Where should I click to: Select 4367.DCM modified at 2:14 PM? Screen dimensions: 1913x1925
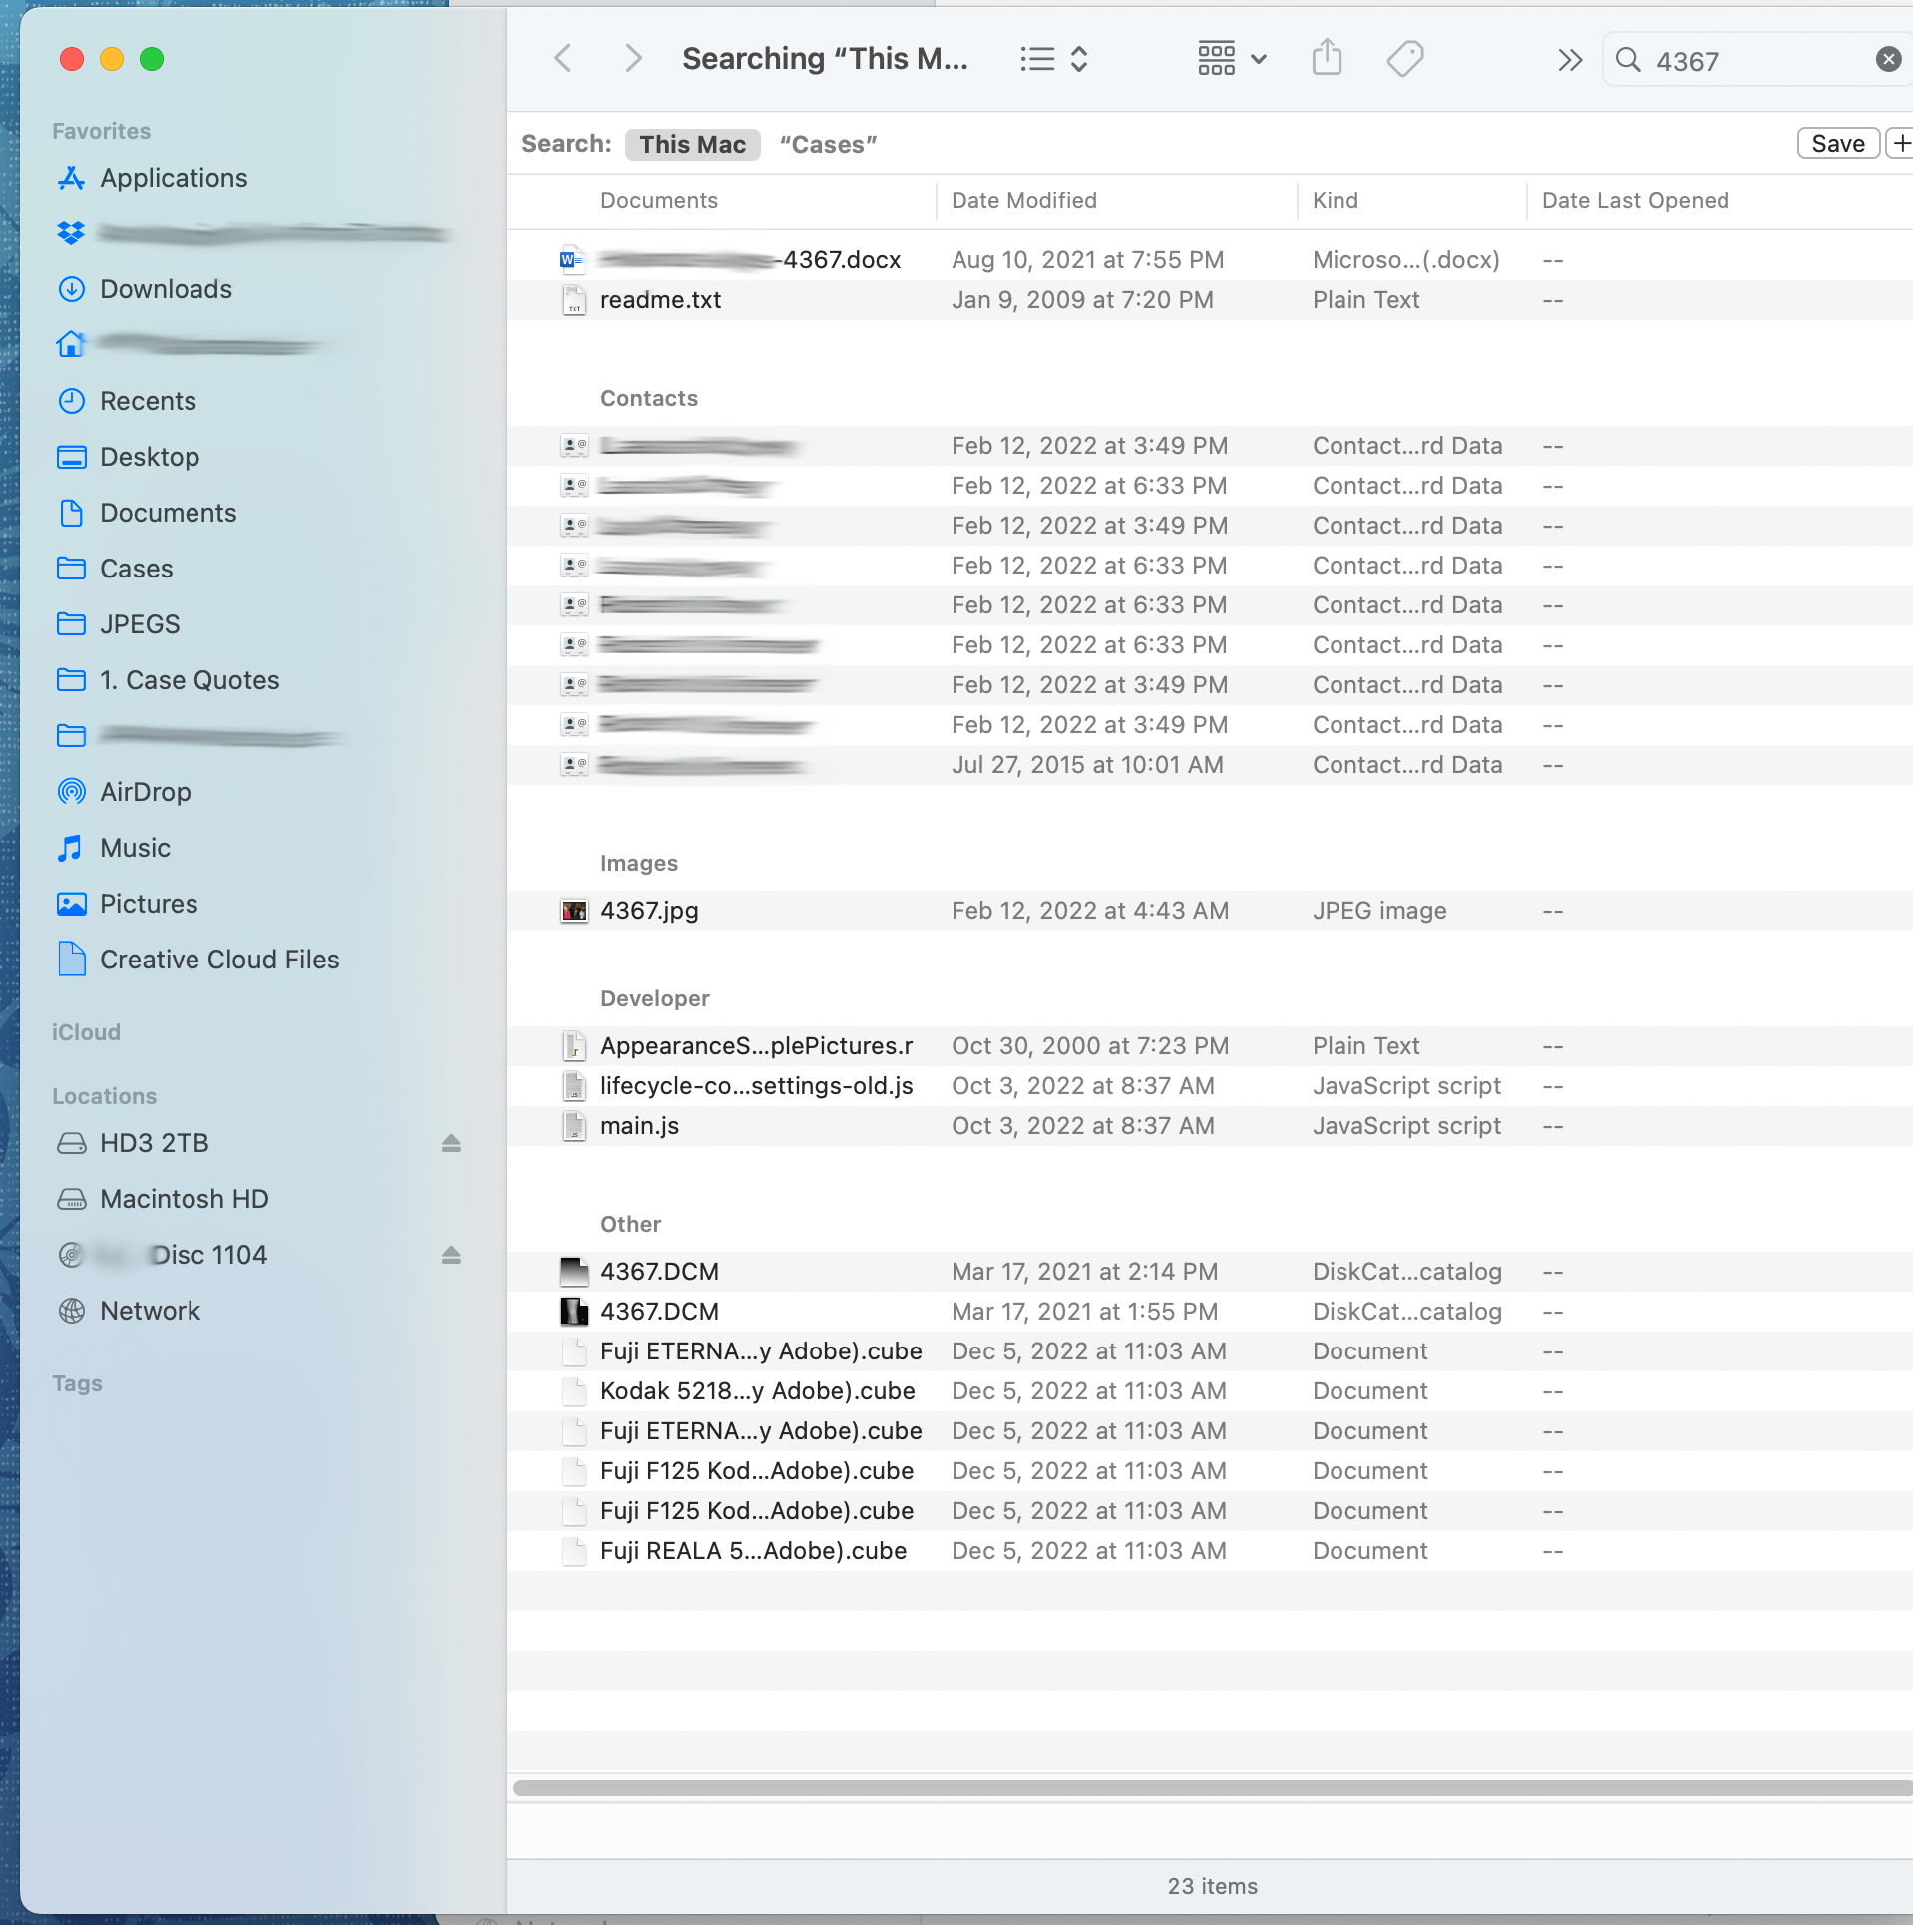point(1209,1272)
